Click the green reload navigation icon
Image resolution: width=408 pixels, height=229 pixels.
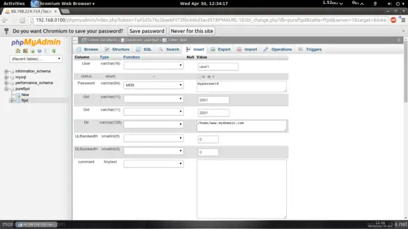tap(54, 51)
